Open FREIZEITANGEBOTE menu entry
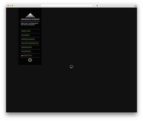The image size is (143, 121). [x=30, y=43]
